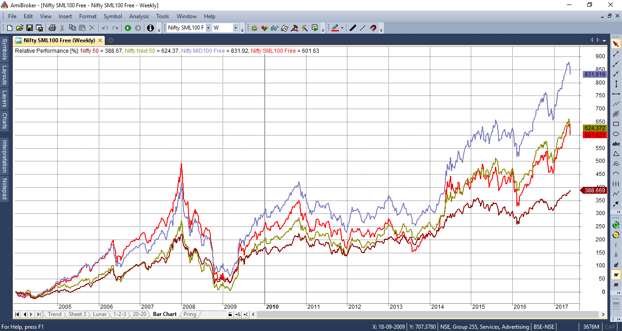Viewport: 622px width, 331px height.
Task: Print the chart with printer icon
Action: click(x=52, y=28)
